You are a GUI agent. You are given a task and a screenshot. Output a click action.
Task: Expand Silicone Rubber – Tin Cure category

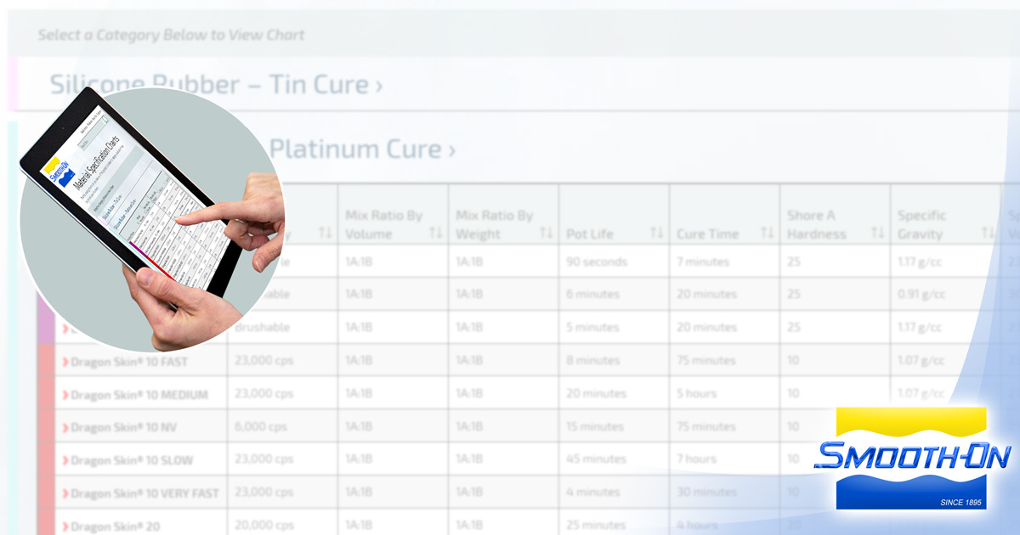(x=216, y=85)
